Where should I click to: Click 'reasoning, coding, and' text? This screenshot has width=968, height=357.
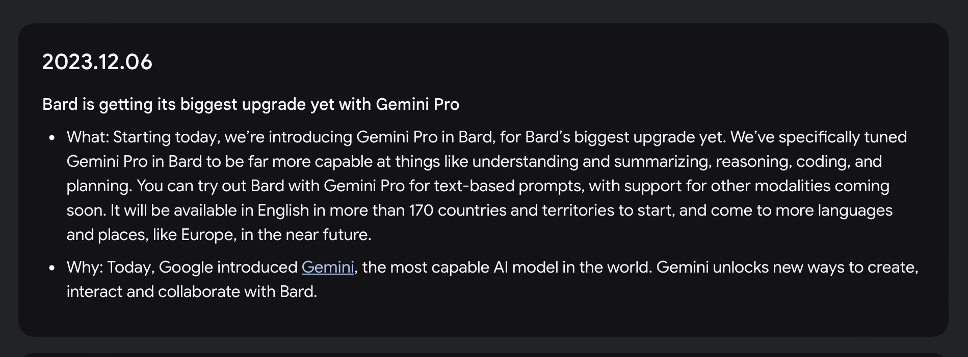pos(798,161)
